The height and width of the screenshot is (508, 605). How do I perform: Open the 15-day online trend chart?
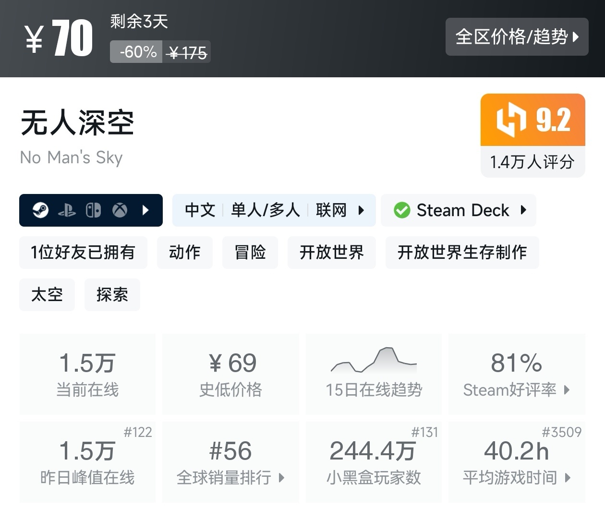[x=374, y=374]
